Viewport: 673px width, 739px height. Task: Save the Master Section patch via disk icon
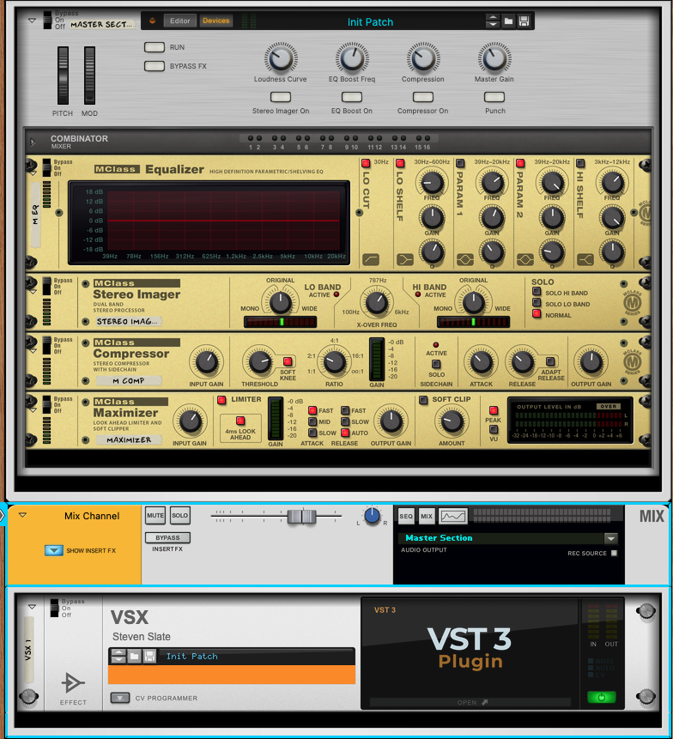click(524, 21)
